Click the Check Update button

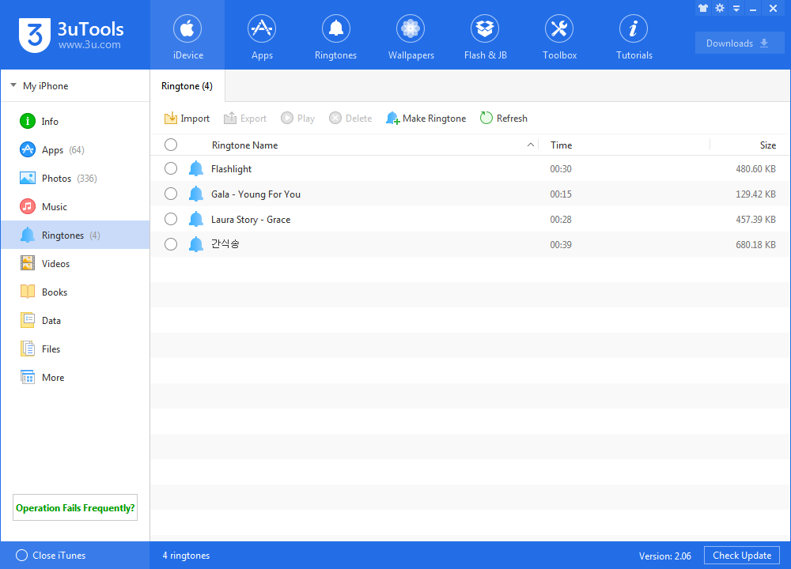[742, 556]
